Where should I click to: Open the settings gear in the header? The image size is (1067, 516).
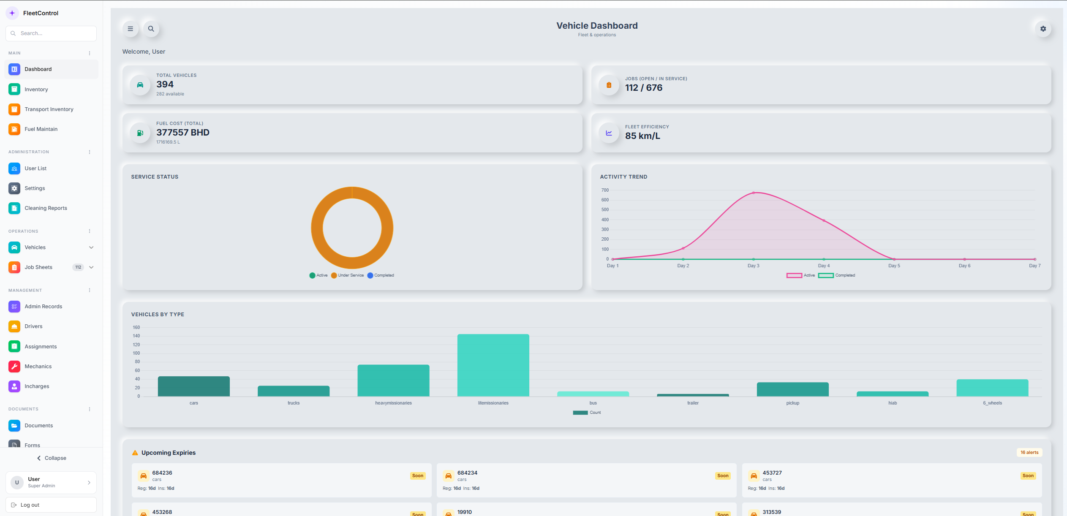(x=1043, y=29)
